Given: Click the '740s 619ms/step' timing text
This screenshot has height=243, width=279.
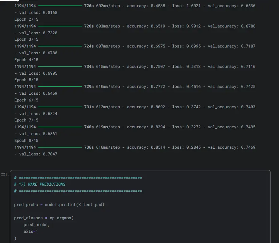Looking at the screenshot, I should click(102, 127).
